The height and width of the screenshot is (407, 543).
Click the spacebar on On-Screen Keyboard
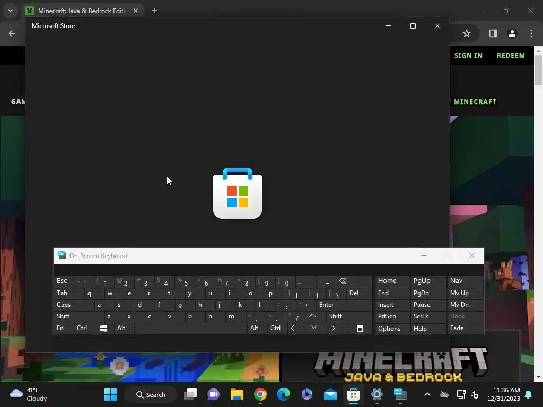point(190,328)
